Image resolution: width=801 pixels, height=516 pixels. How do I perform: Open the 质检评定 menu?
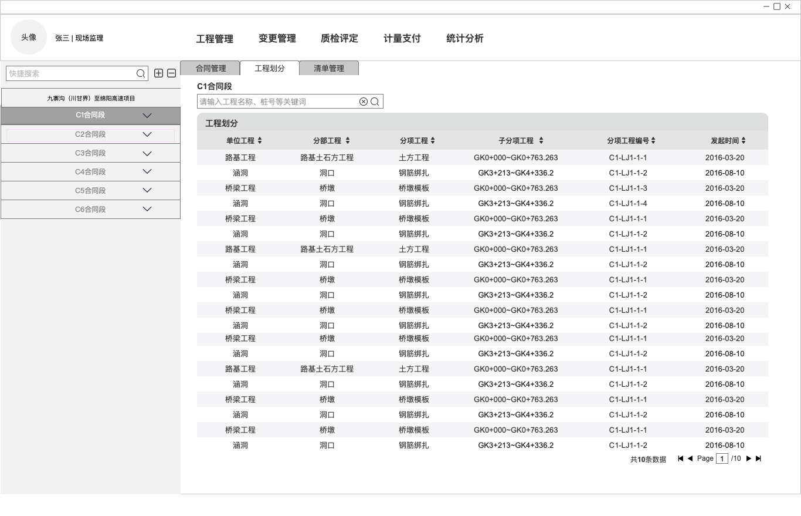coord(340,38)
